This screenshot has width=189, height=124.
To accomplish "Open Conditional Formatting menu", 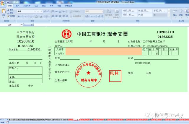I will (x=109, y=12).
